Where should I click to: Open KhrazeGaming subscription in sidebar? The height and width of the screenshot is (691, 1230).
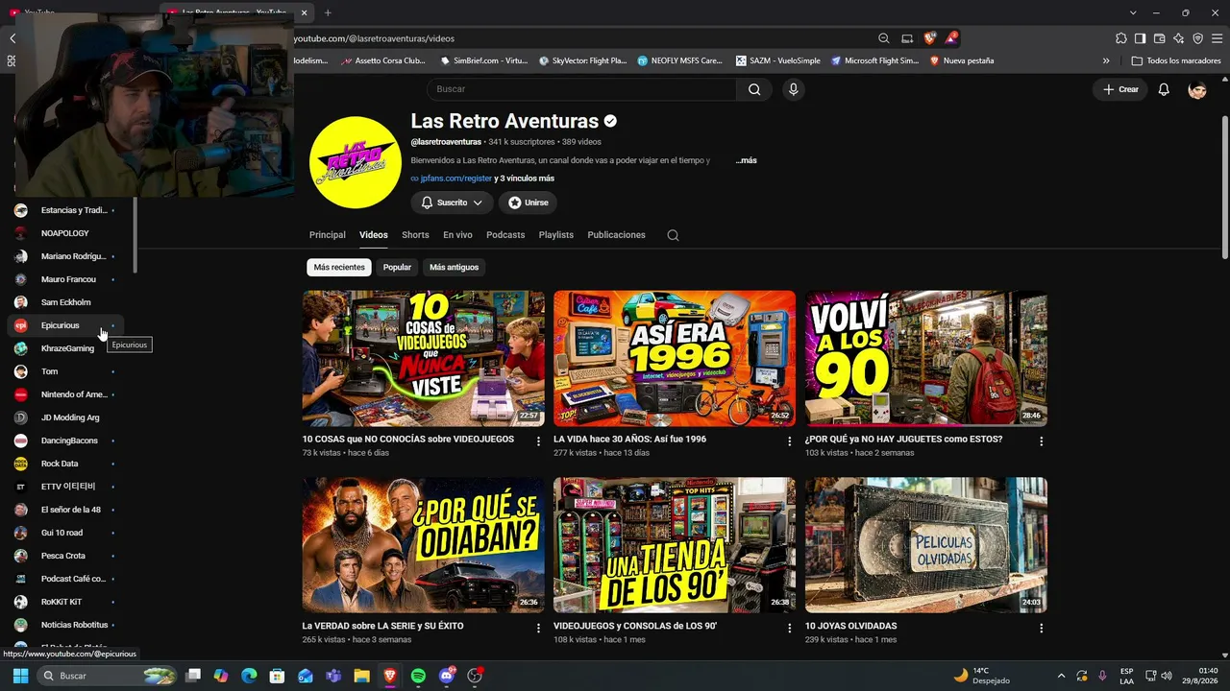[x=65, y=348]
